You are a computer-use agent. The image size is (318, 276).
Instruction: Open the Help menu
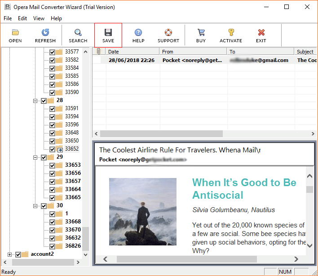tap(56, 18)
